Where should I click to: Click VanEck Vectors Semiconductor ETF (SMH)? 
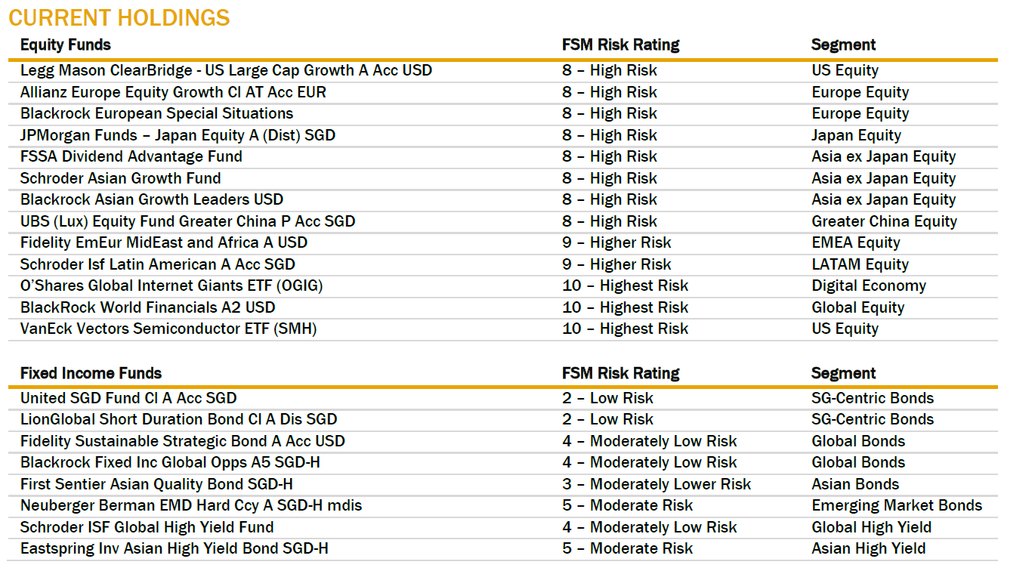click(168, 329)
